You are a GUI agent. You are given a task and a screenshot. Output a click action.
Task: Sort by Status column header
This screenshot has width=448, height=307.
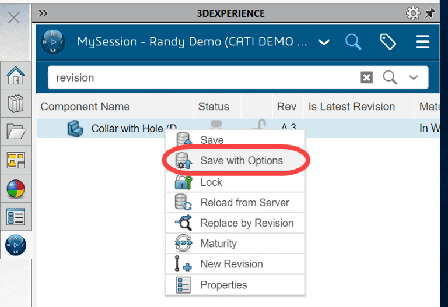tap(213, 107)
